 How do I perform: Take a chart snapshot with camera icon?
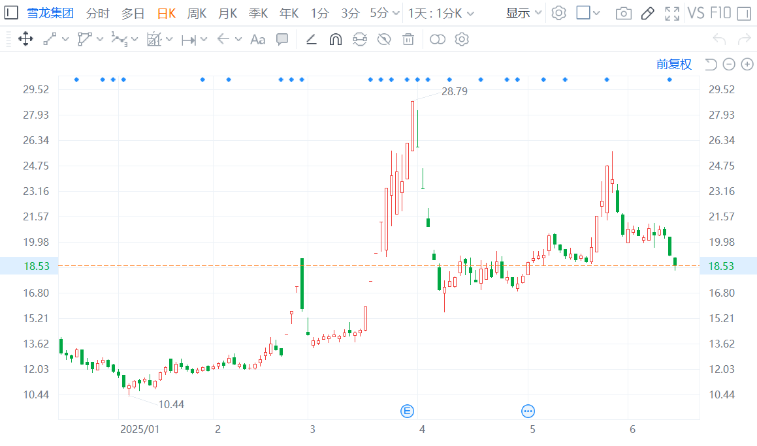point(624,13)
